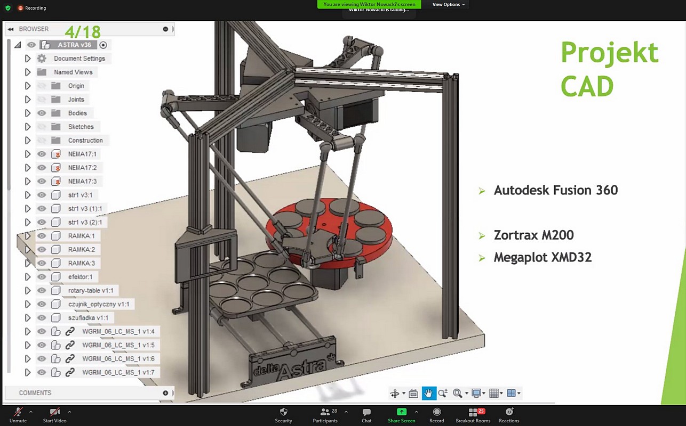Viewport: 686px width, 426px height.
Task: Expand the Document Settings tree node
Action: tap(28, 59)
